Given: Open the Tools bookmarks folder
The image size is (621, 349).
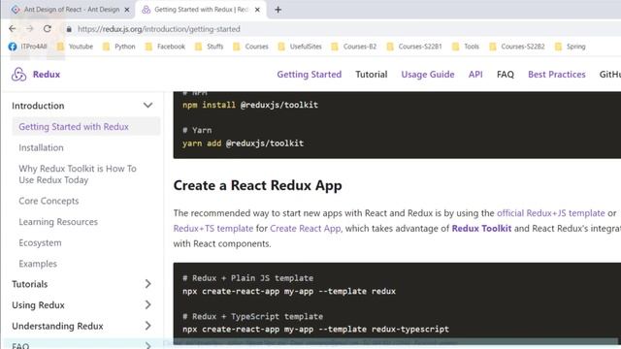Looking at the screenshot, I should [466, 47].
